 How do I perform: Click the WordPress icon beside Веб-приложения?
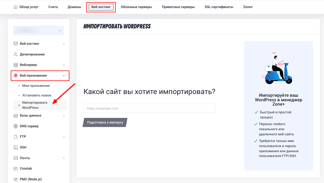tap(16, 76)
